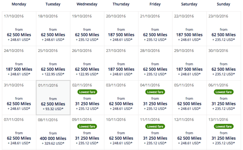Viewport: 243px width, 150px height.
Task: Choose 22/10/2016 Saturday fare cell
Action: coord(189,29)
